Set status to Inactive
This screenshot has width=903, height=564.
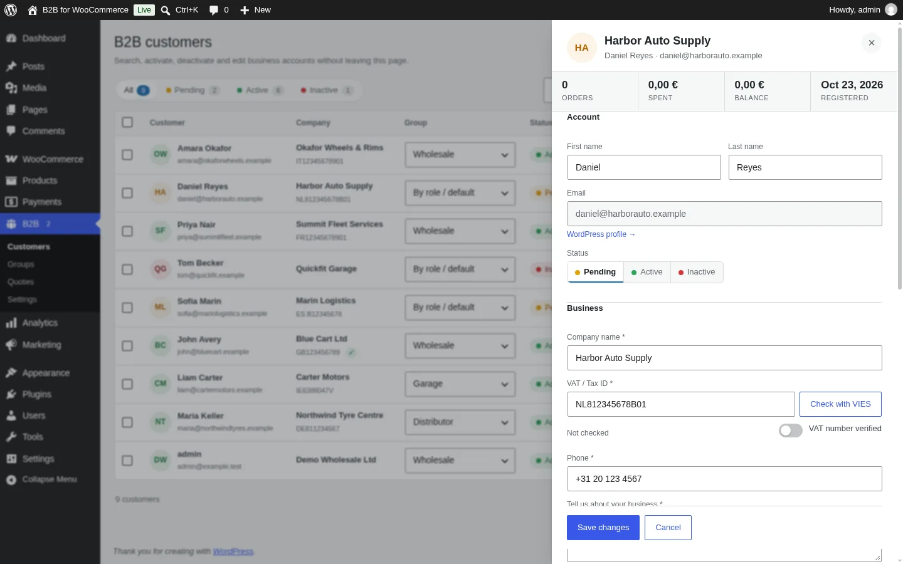pyautogui.click(x=697, y=272)
